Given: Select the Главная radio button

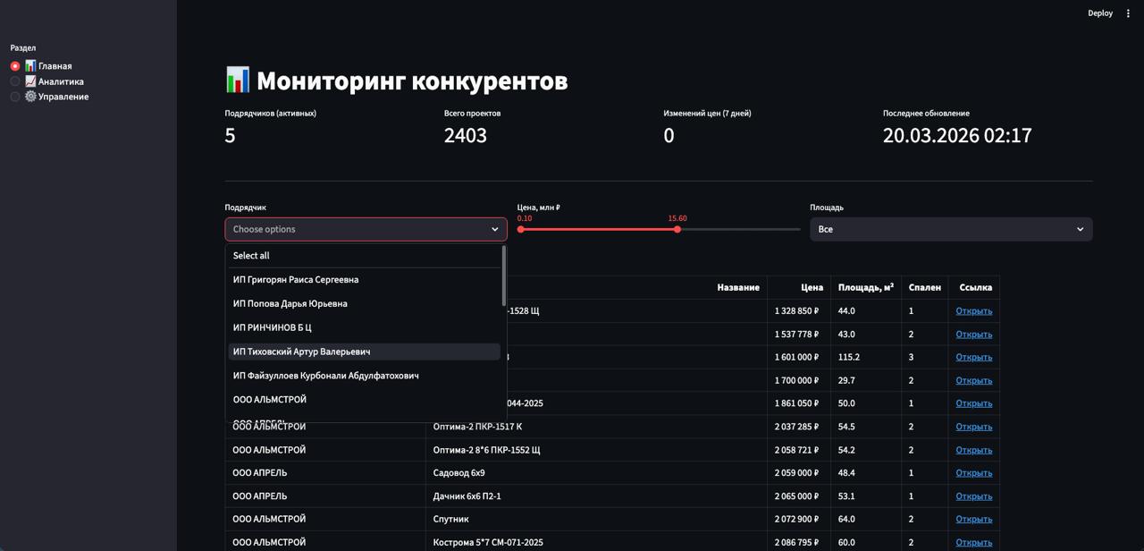Looking at the screenshot, I should [13, 65].
